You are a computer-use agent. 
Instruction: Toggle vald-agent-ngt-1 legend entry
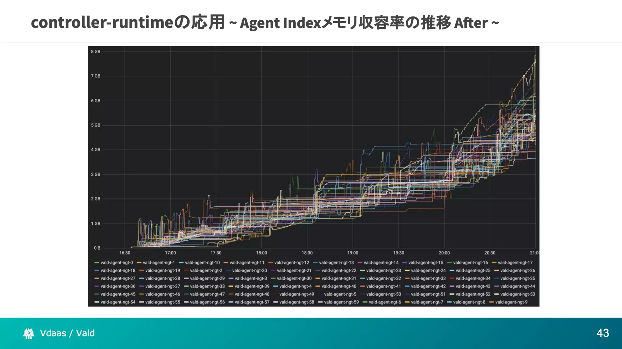pos(159,263)
